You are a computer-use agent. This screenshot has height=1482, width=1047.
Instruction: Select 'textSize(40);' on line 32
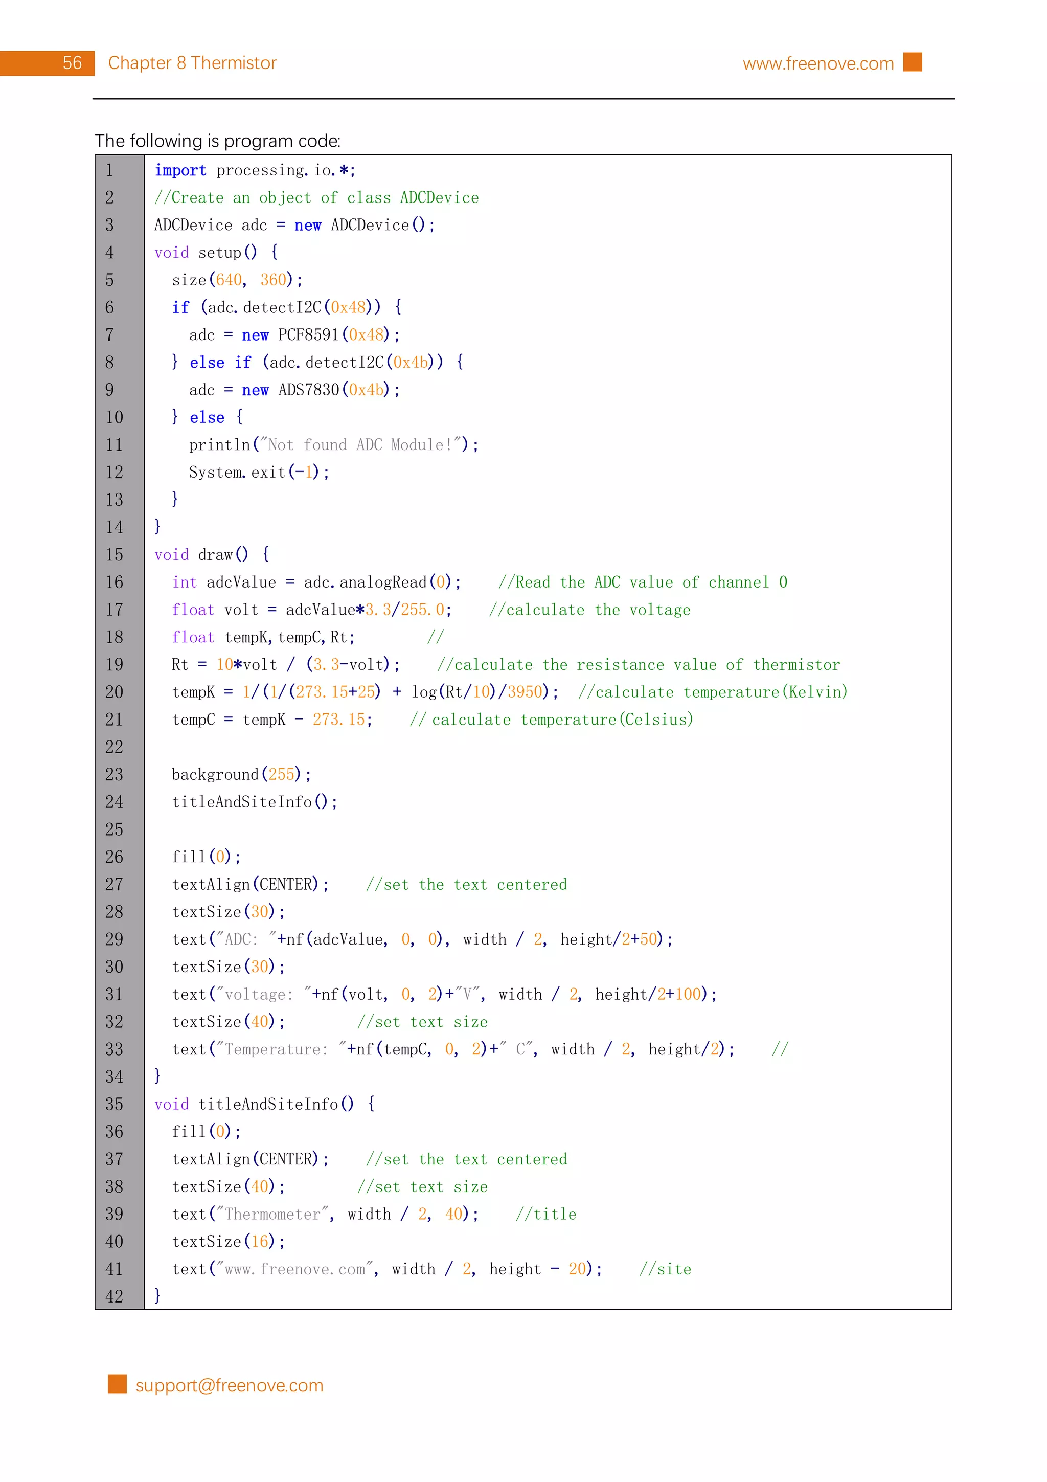click(229, 1022)
